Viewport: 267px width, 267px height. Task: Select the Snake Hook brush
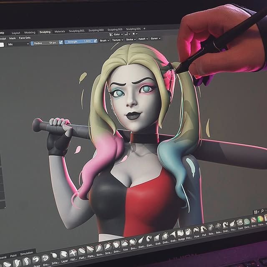226,227
